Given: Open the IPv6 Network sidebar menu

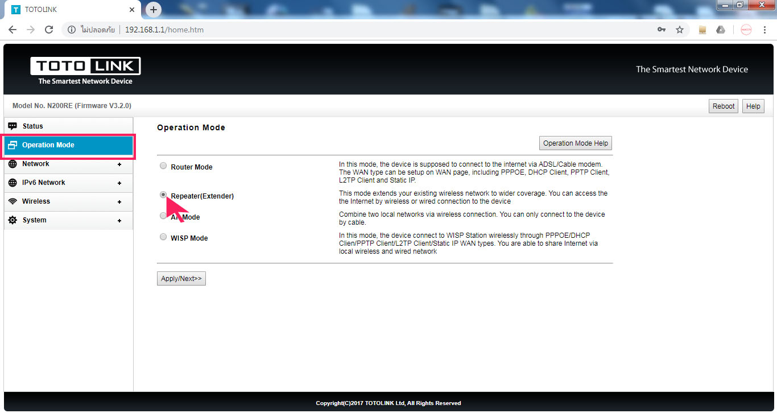Looking at the screenshot, I should (68, 183).
